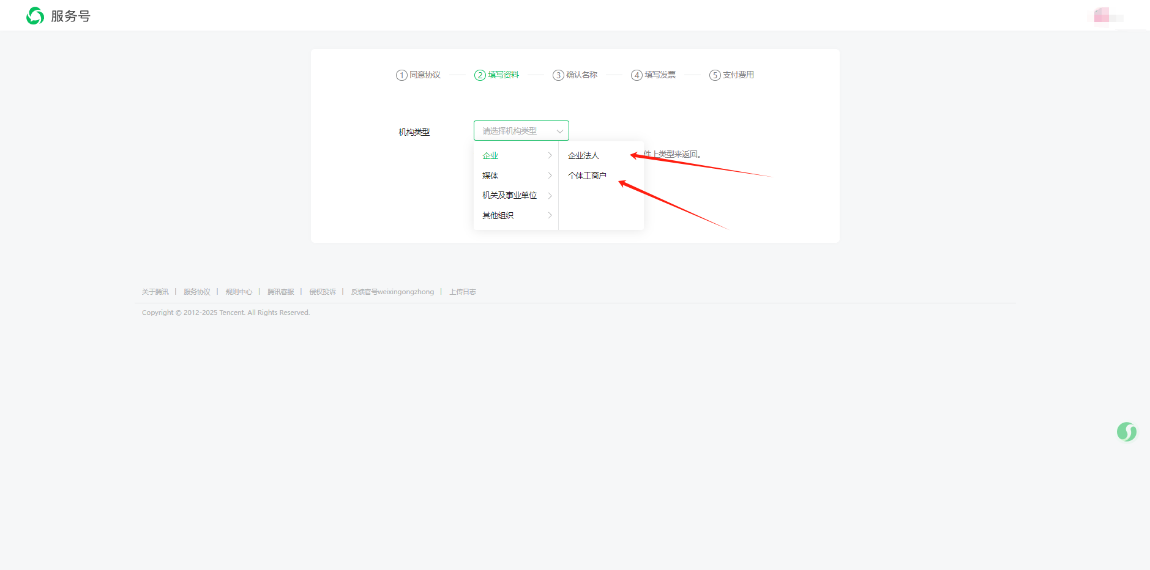Click step 3 确认名称 in progress bar
The image size is (1150, 570).
575,75
